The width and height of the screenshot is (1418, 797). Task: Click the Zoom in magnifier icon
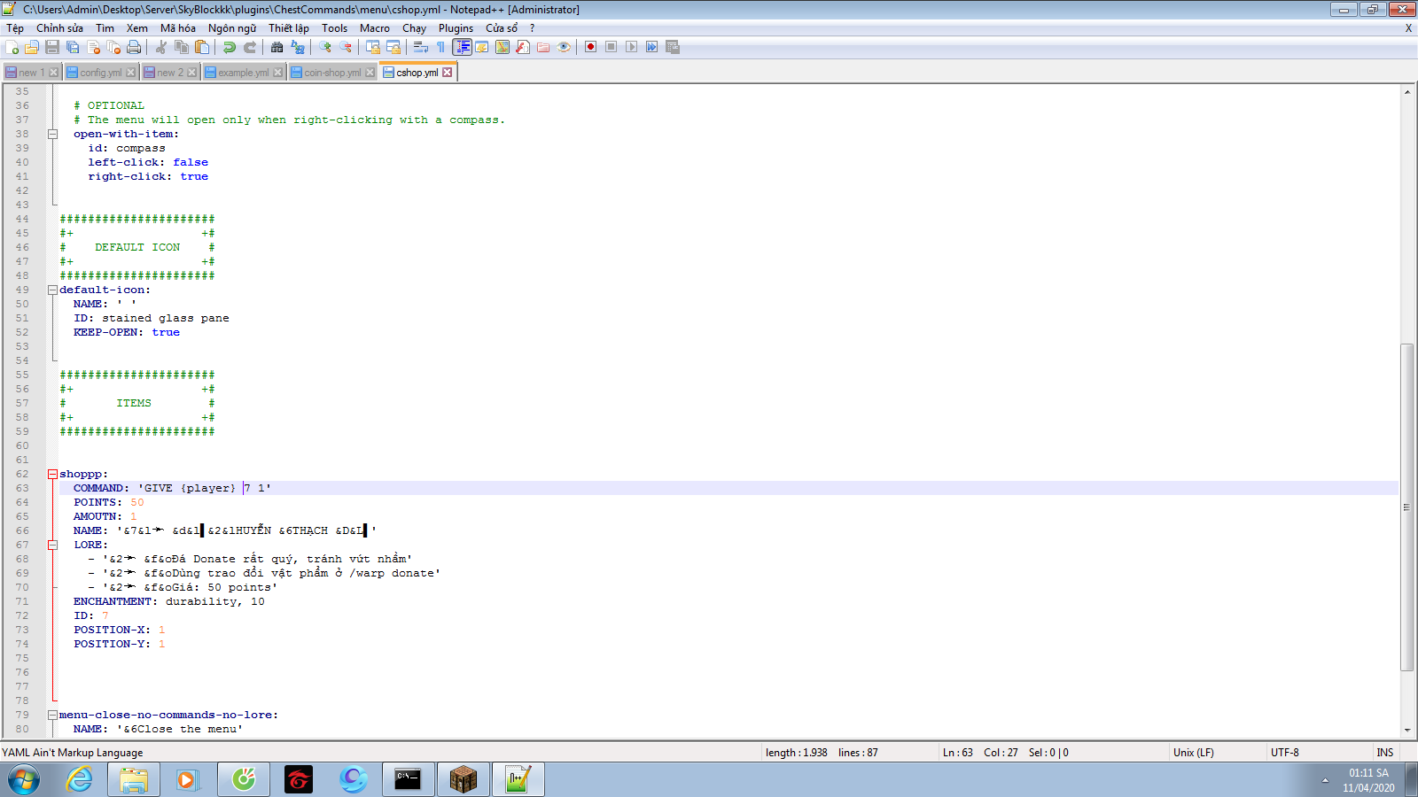[x=325, y=47]
